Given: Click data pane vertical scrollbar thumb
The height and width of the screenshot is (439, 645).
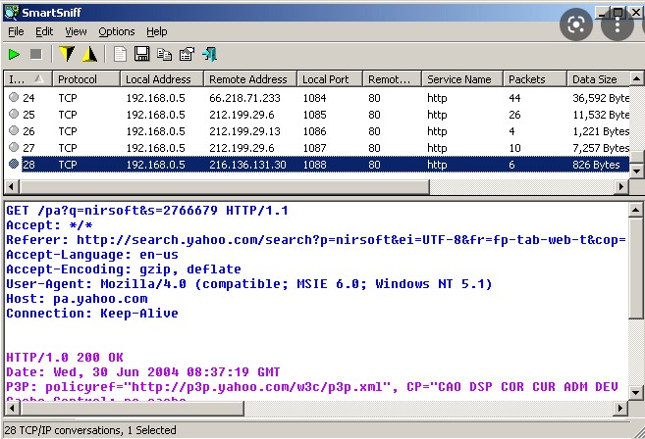Looking at the screenshot, I should click(636, 268).
